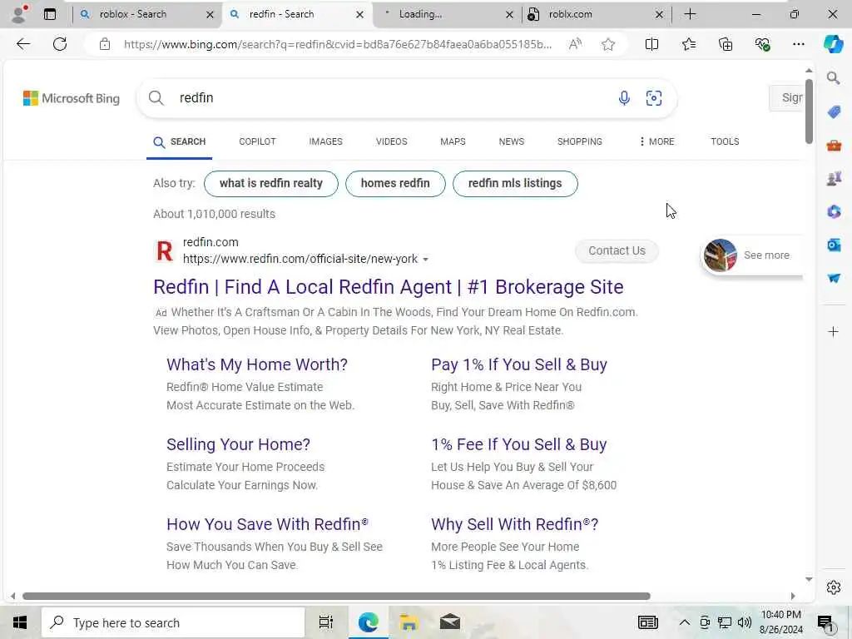This screenshot has width=852, height=639.
Task: Click the Contact Us button
Action: [x=617, y=251]
